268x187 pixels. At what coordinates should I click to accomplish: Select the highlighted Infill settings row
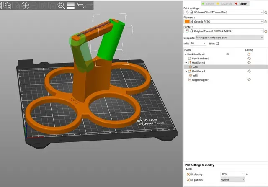coord(226,67)
